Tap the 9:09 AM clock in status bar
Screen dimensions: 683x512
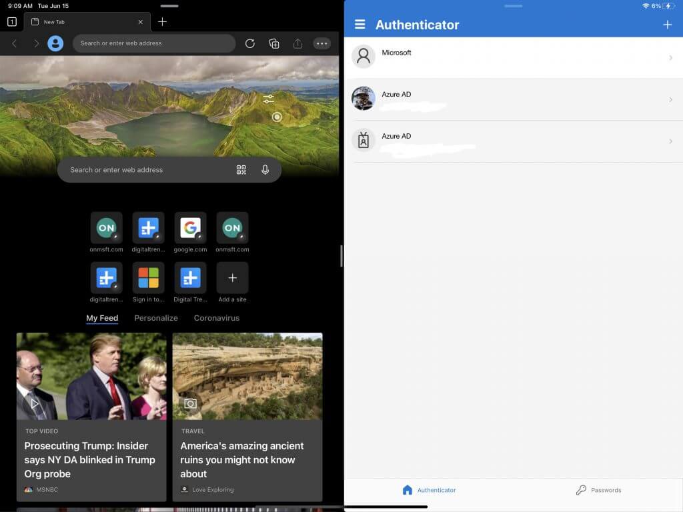(x=20, y=6)
